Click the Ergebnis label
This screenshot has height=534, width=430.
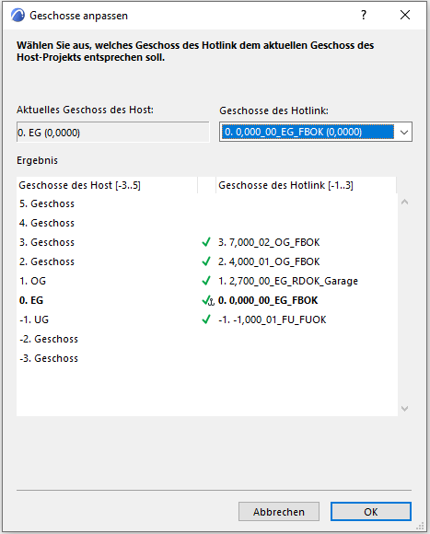click(x=37, y=160)
